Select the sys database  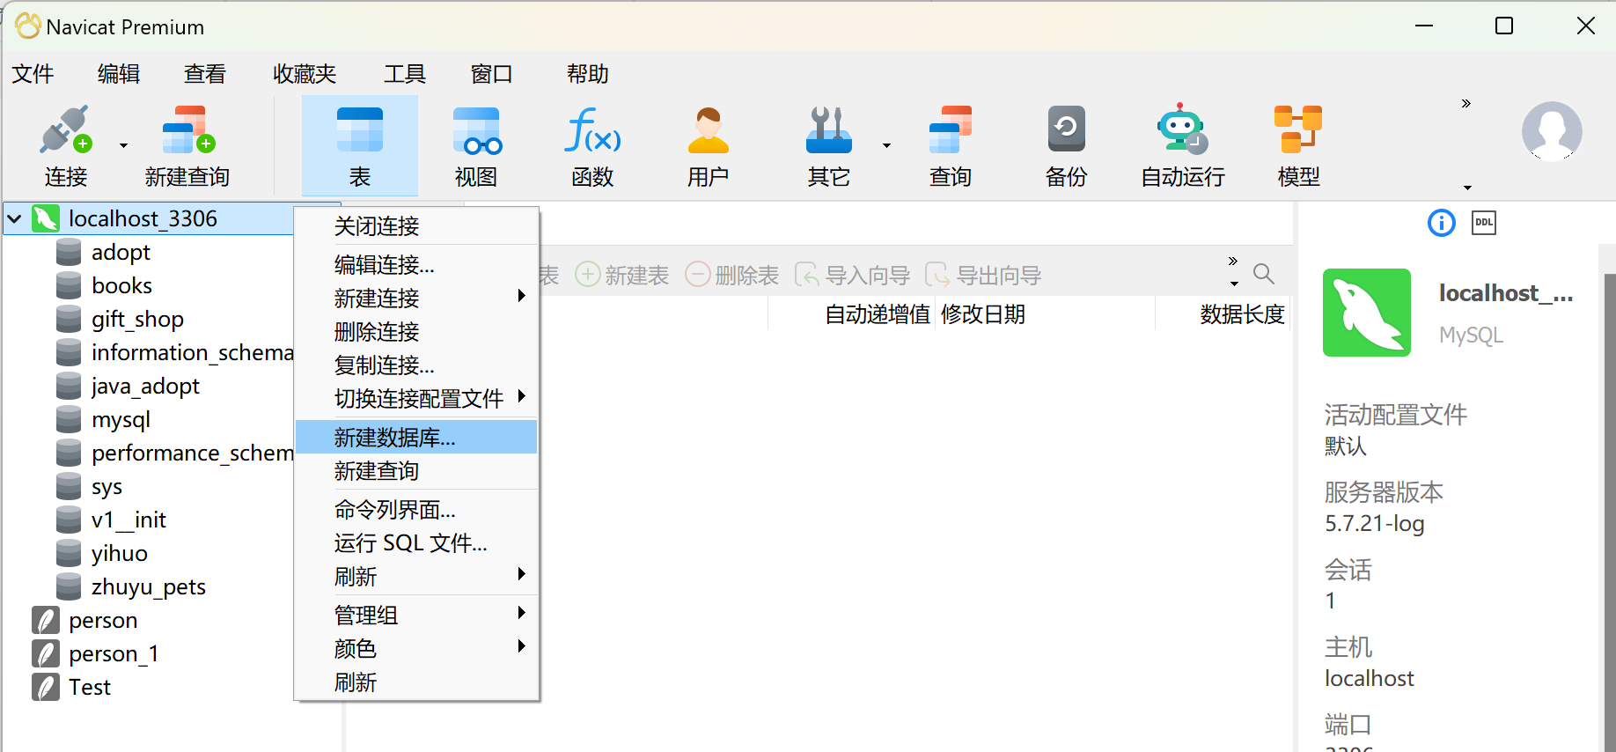(x=107, y=487)
